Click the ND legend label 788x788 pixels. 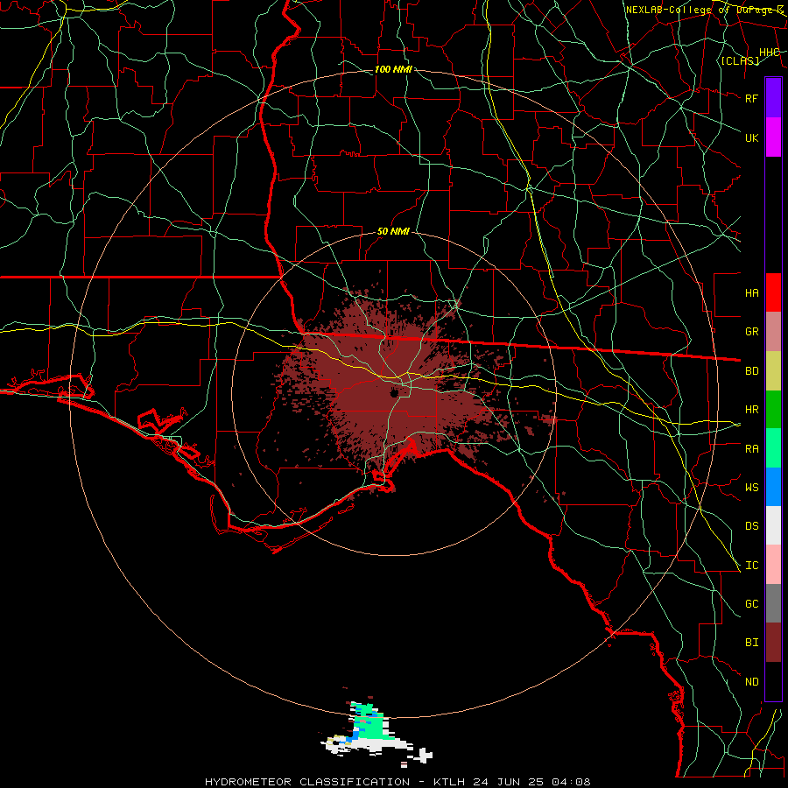tap(752, 682)
